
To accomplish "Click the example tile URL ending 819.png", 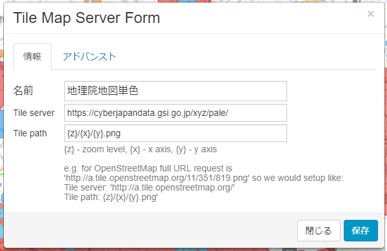I will coord(157,178).
